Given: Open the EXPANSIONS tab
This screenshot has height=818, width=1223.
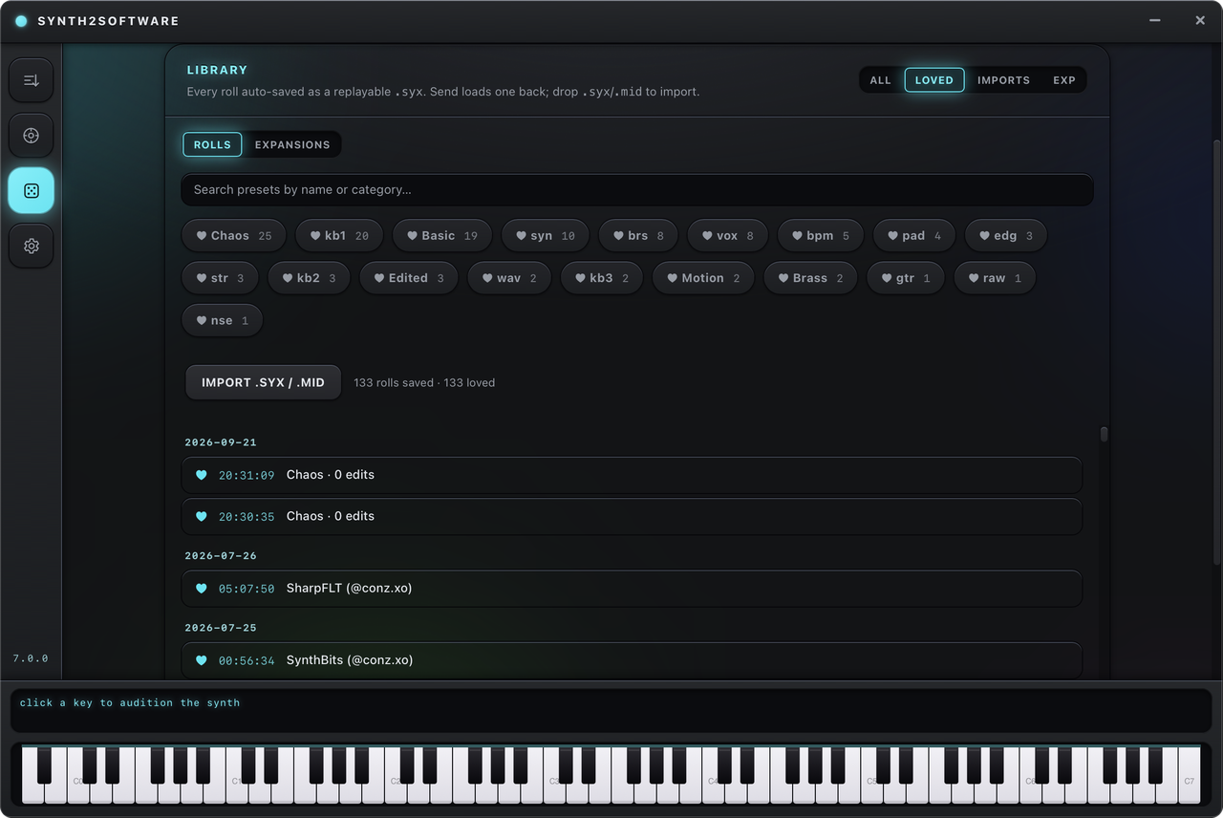Looking at the screenshot, I should tap(292, 144).
